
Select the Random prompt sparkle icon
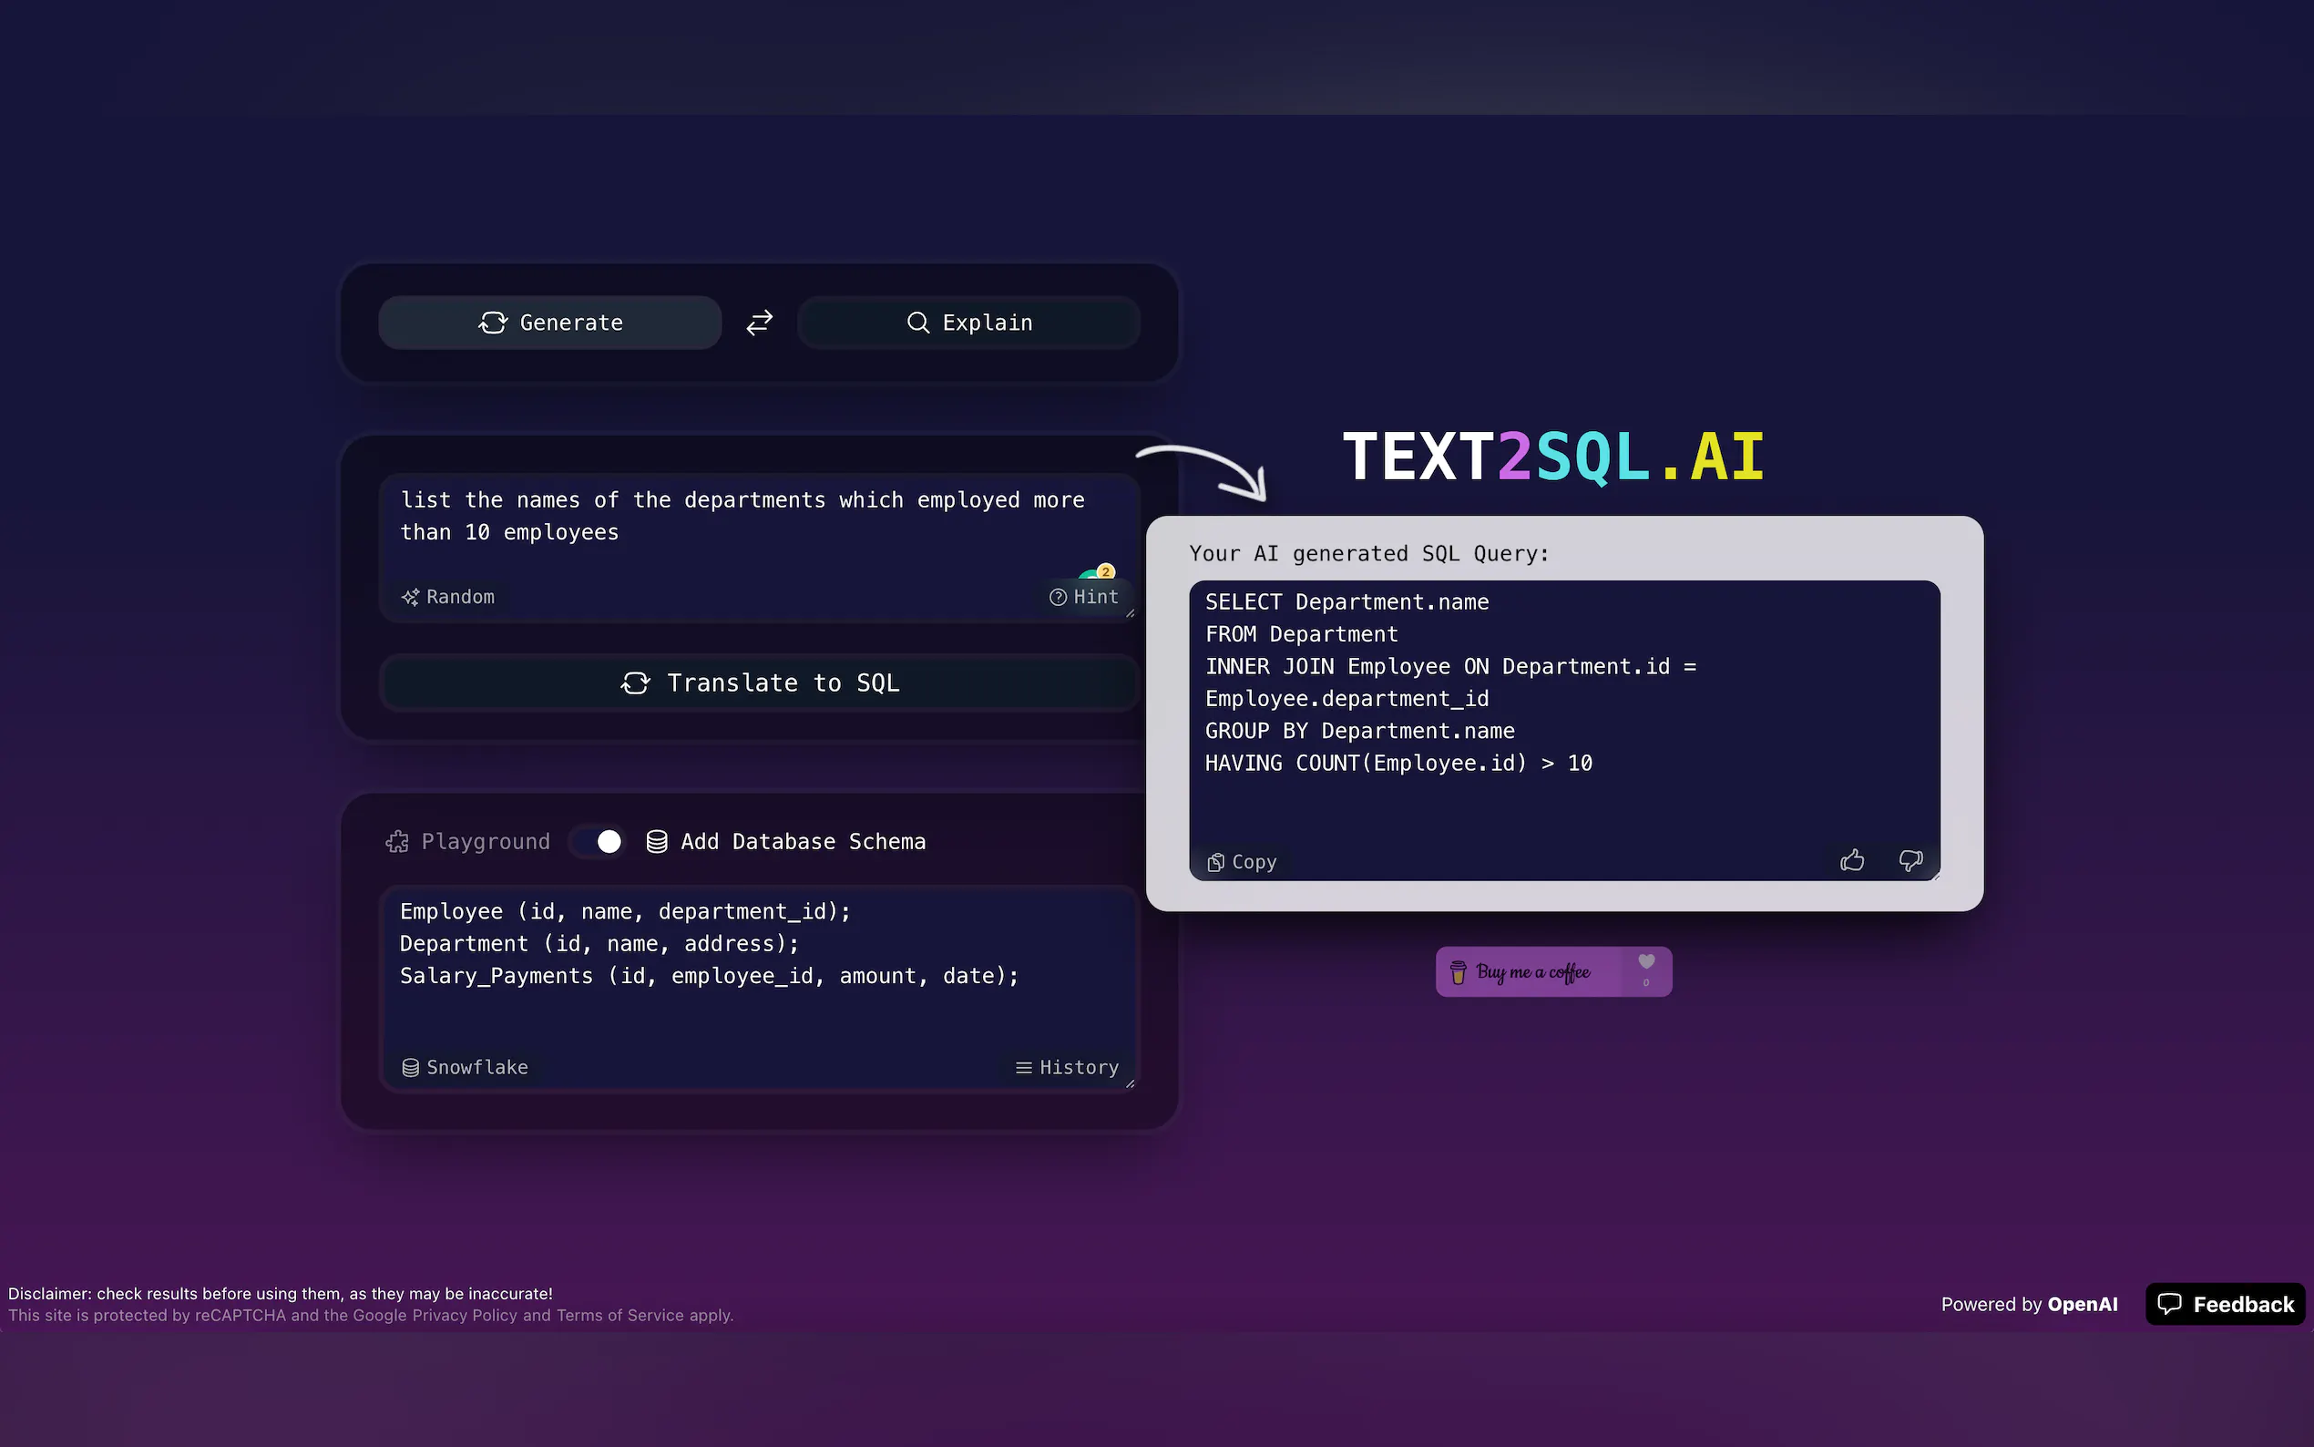[412, 596]
